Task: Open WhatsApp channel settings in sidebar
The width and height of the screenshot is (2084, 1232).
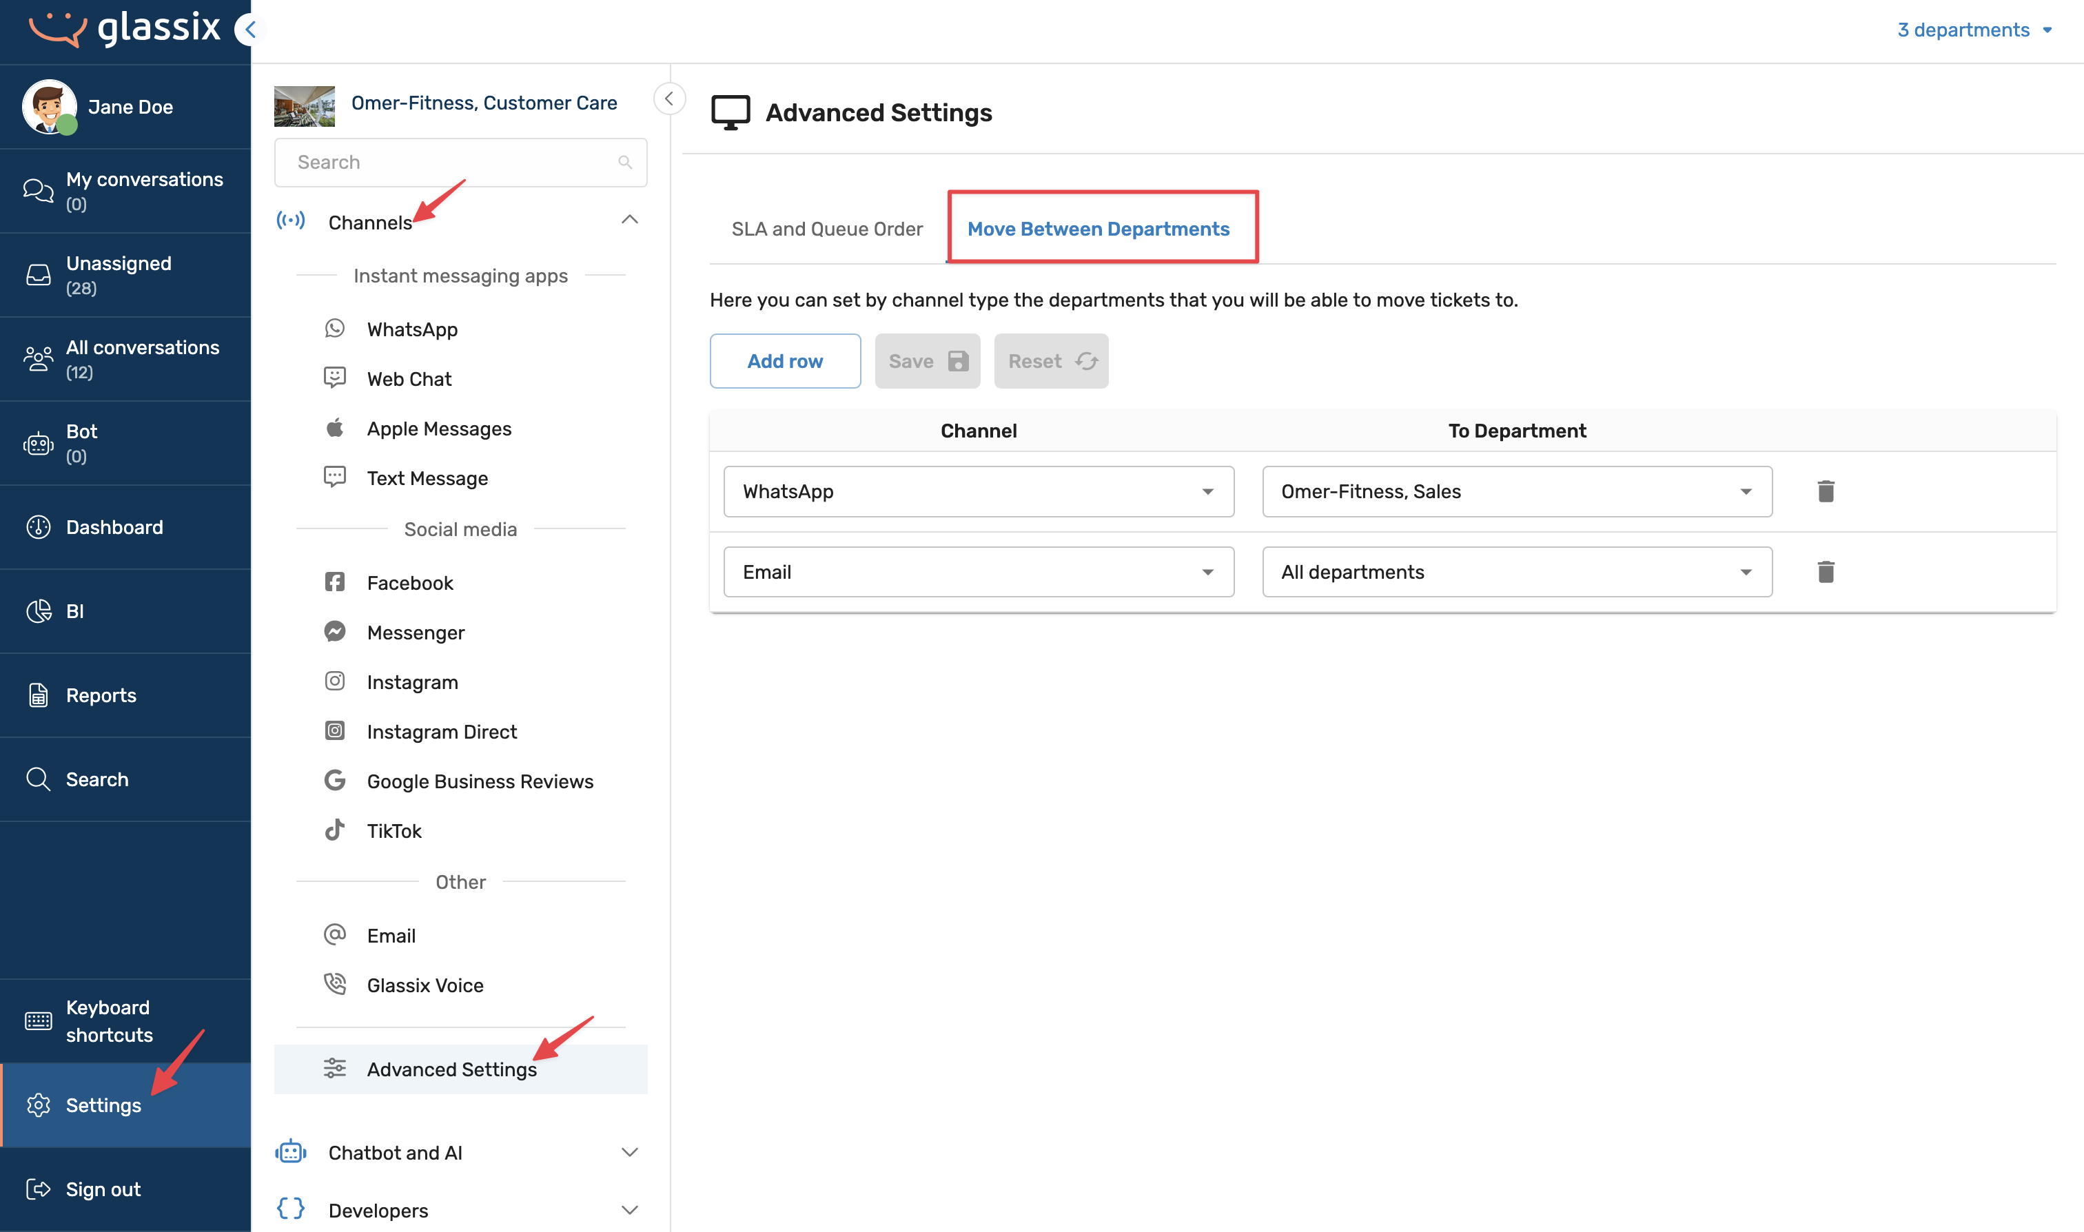Action: click(x=412, y=329)
